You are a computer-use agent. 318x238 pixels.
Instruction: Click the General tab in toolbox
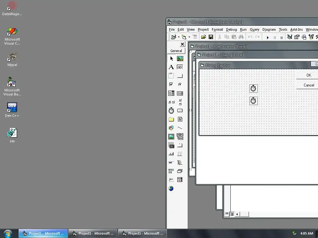[x=176, y=51]
